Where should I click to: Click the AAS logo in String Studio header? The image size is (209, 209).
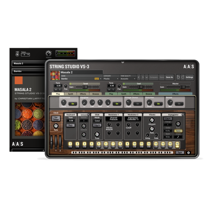click(188, 66)
